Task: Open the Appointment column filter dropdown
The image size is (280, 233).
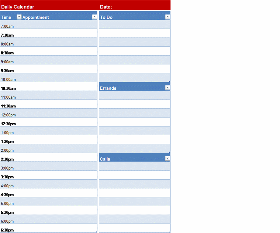Action: pos(95,17)
